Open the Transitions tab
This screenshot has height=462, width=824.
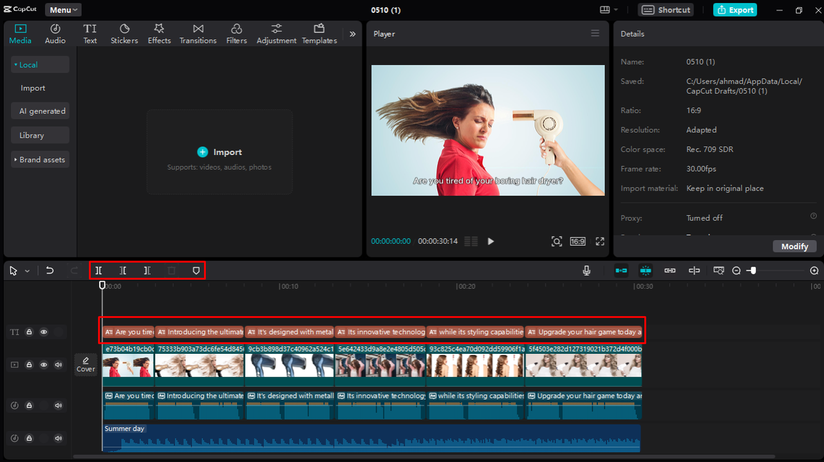pyautogui.click(x=198, y=33)
